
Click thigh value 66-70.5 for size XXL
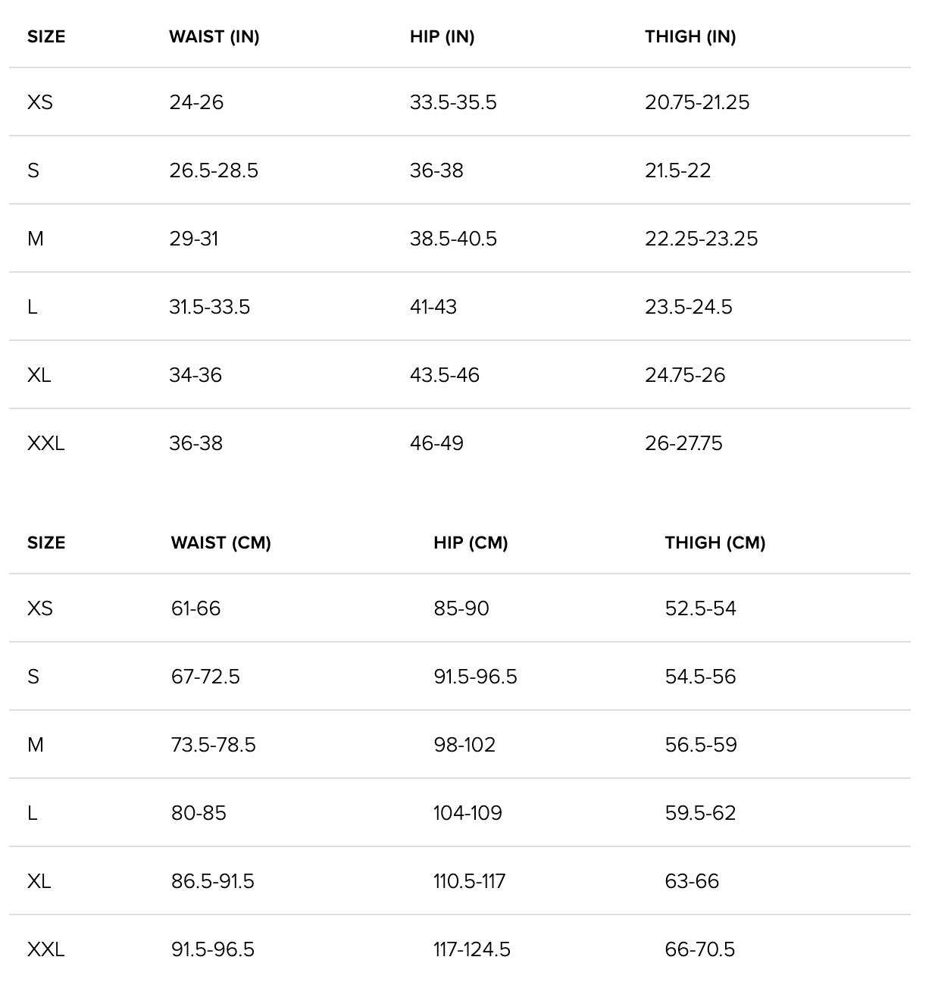[699, 949]
